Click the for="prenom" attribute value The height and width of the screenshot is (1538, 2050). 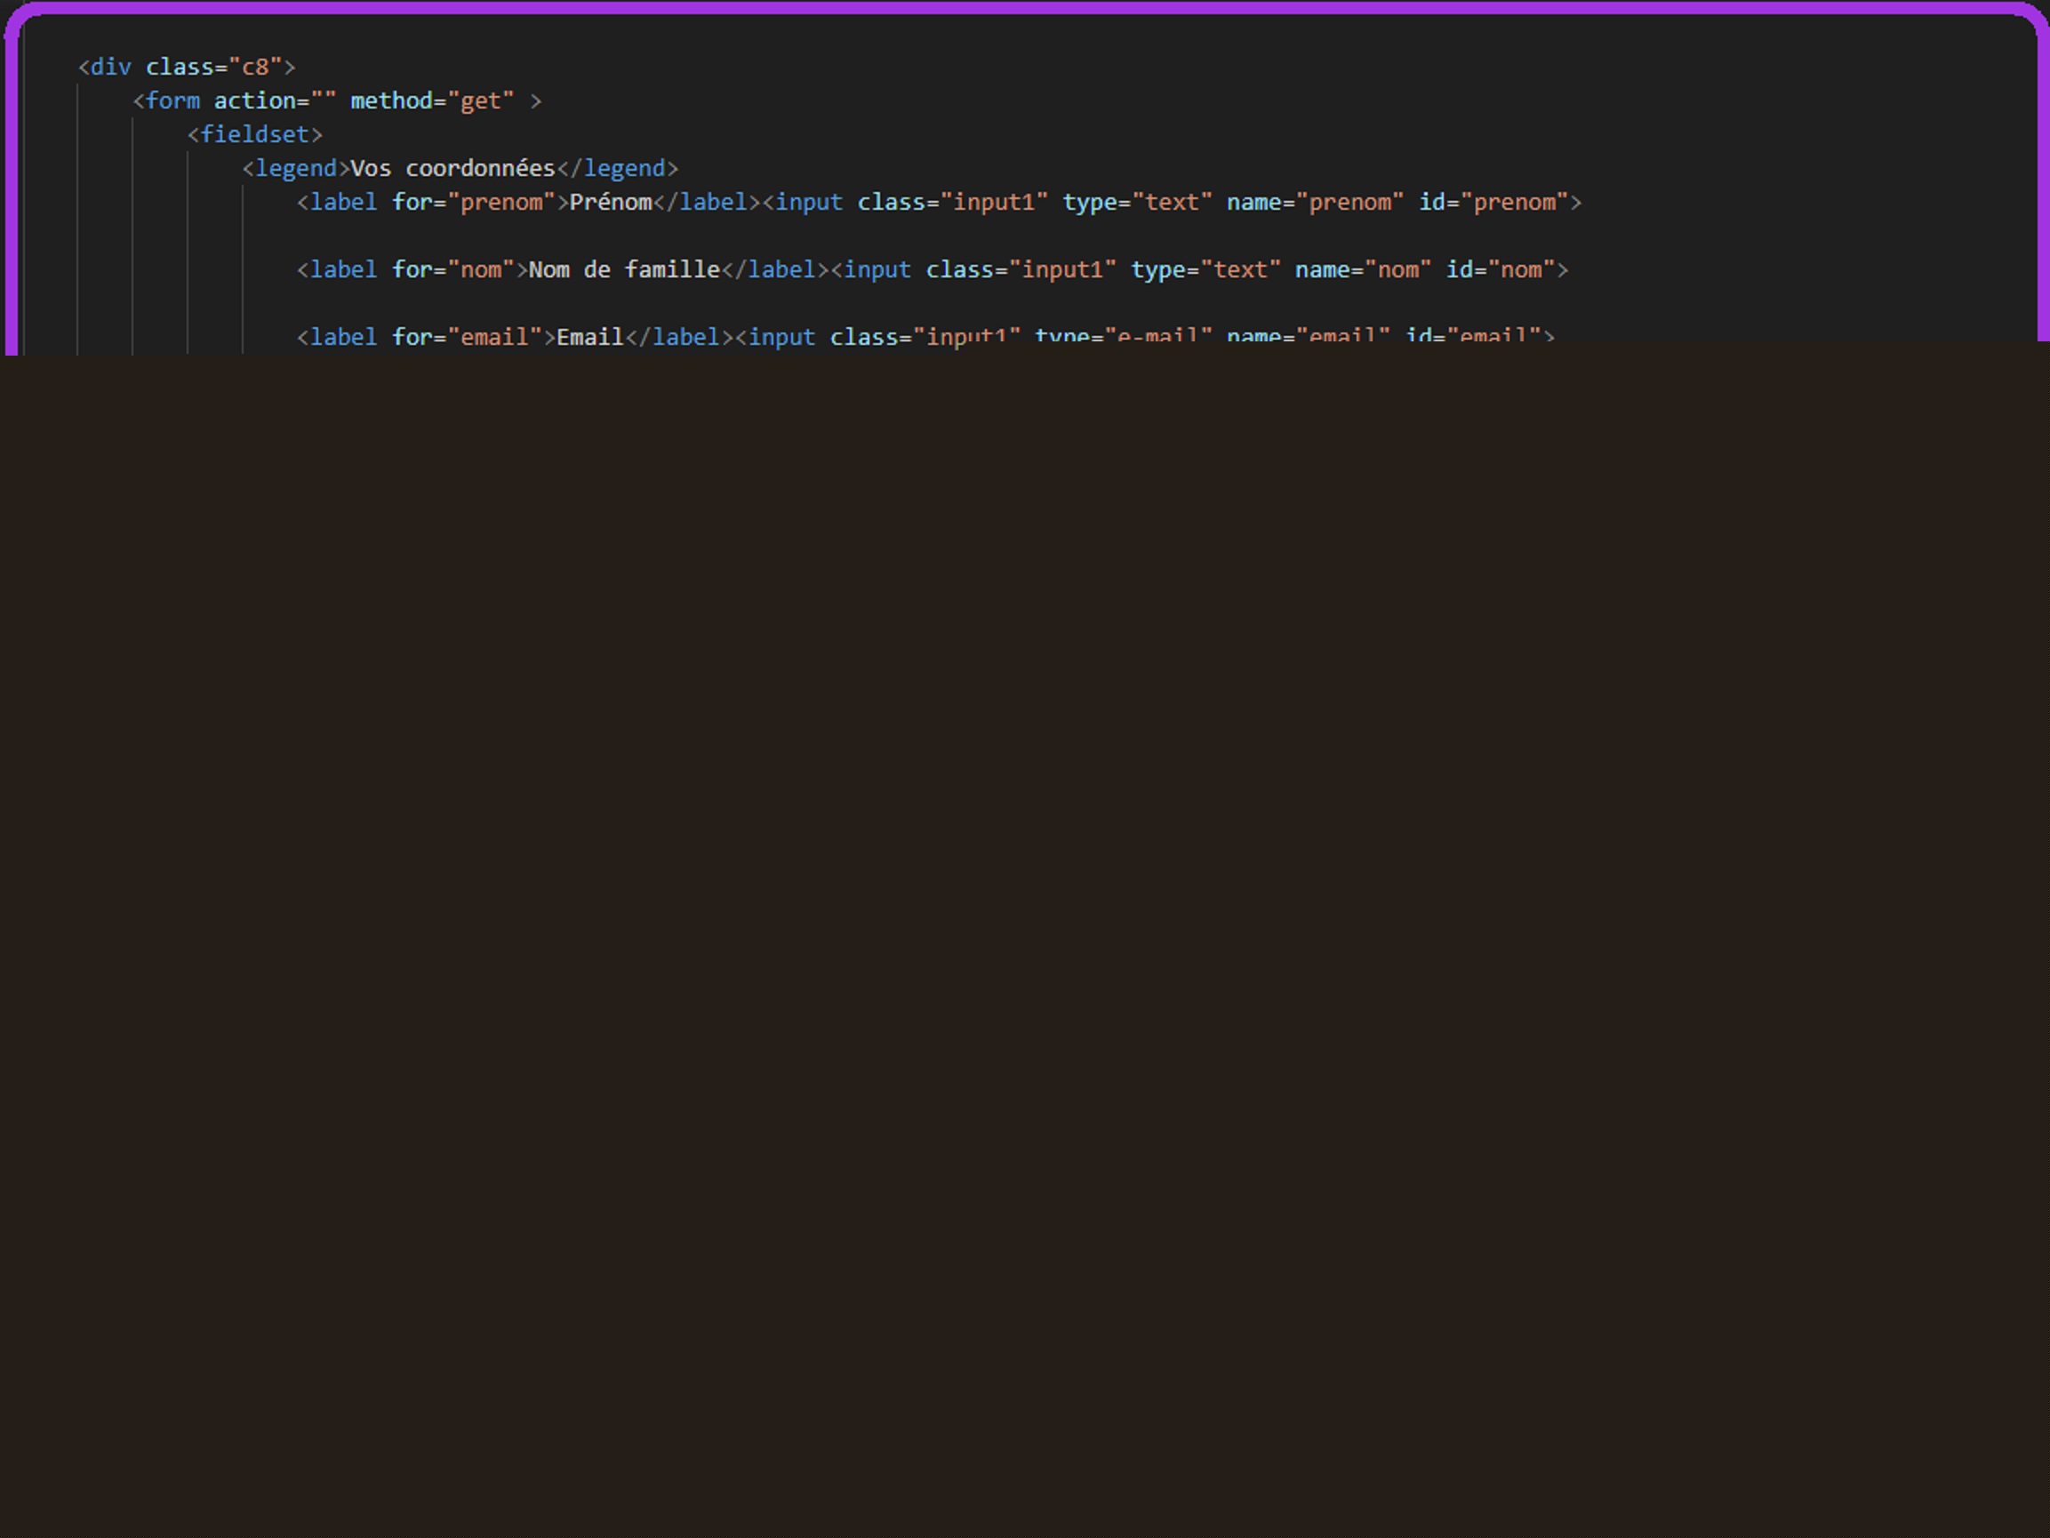tap(501, 202)
